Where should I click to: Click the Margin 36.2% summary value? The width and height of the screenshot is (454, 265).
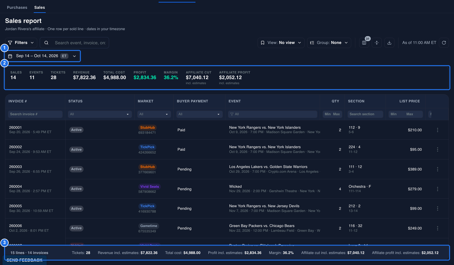click(171, 78)
